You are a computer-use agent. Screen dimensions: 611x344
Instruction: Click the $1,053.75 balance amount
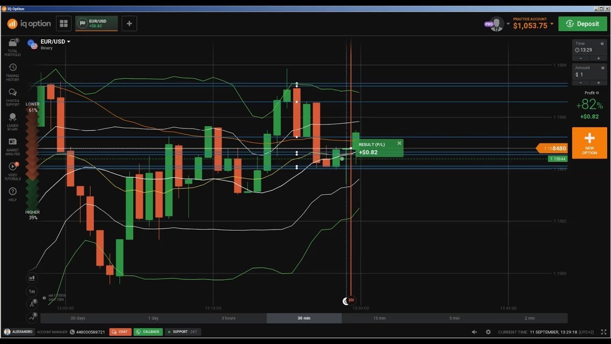click(530, 26)
